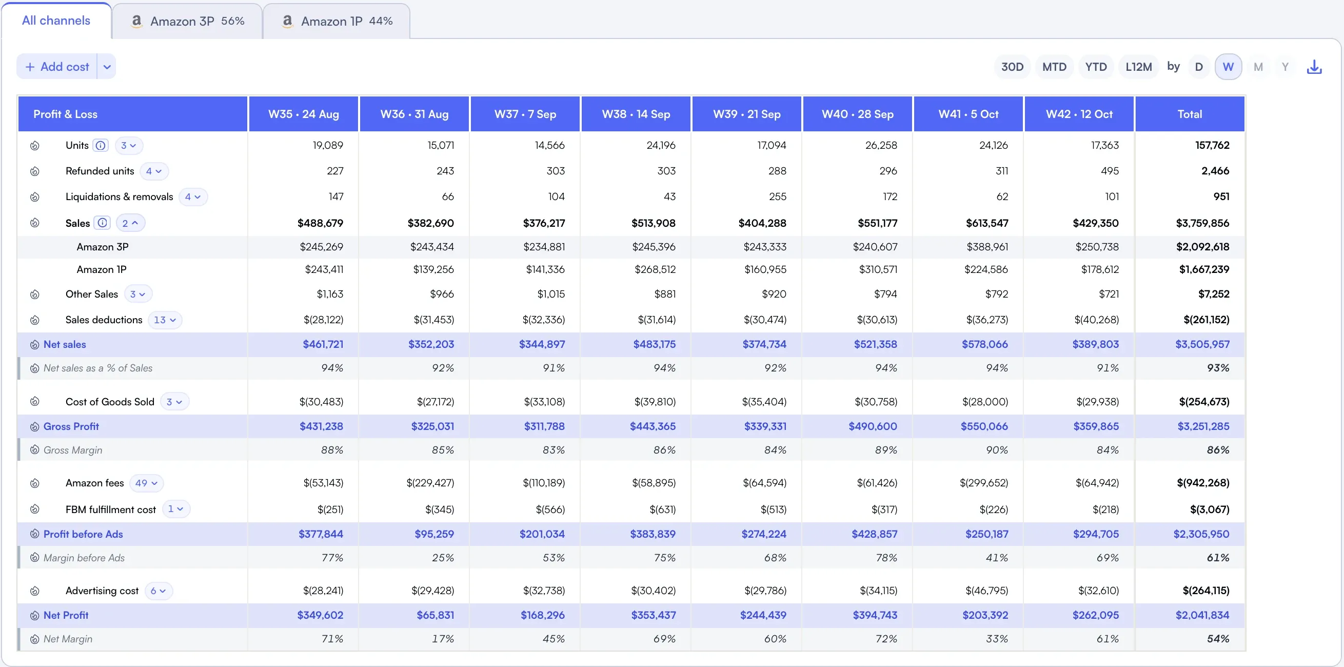Click the trend icon beside Gross Margin

click(x=34, y=450)
